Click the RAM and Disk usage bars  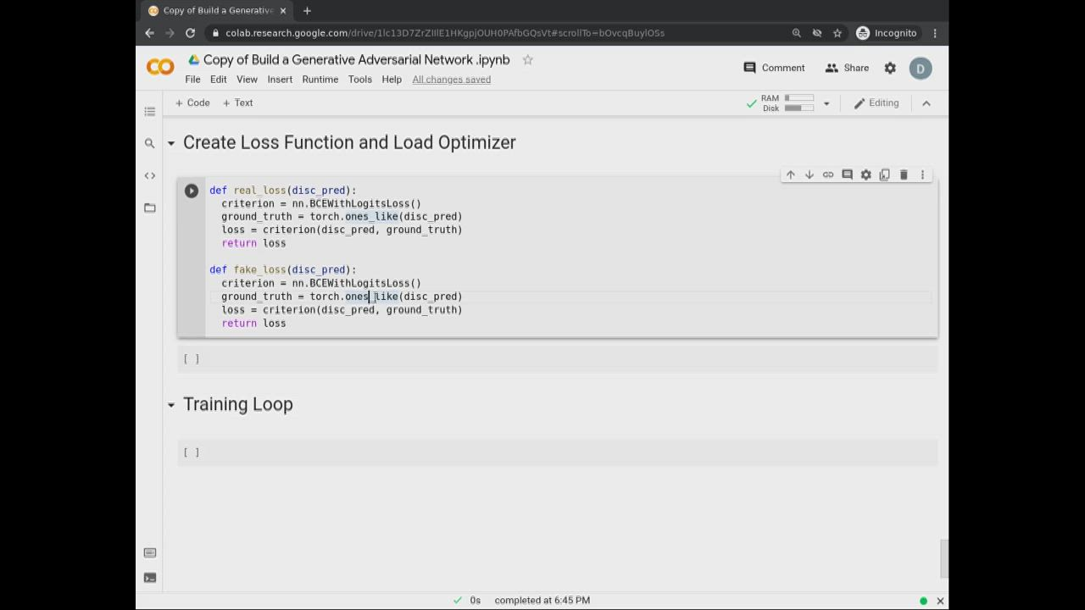[787, 103]
